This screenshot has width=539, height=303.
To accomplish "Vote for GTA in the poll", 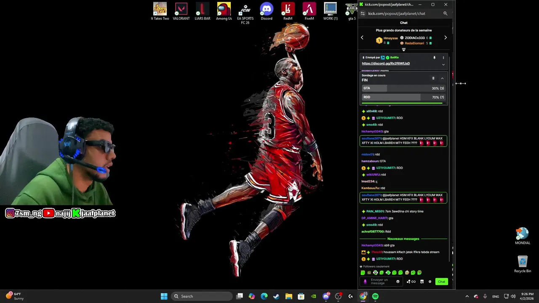I will 403,88.
